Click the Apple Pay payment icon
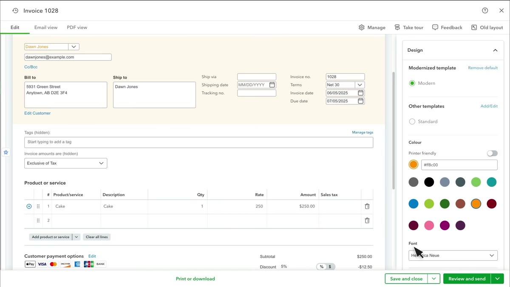The image size is (510, 287). click(x=30, y=264)
